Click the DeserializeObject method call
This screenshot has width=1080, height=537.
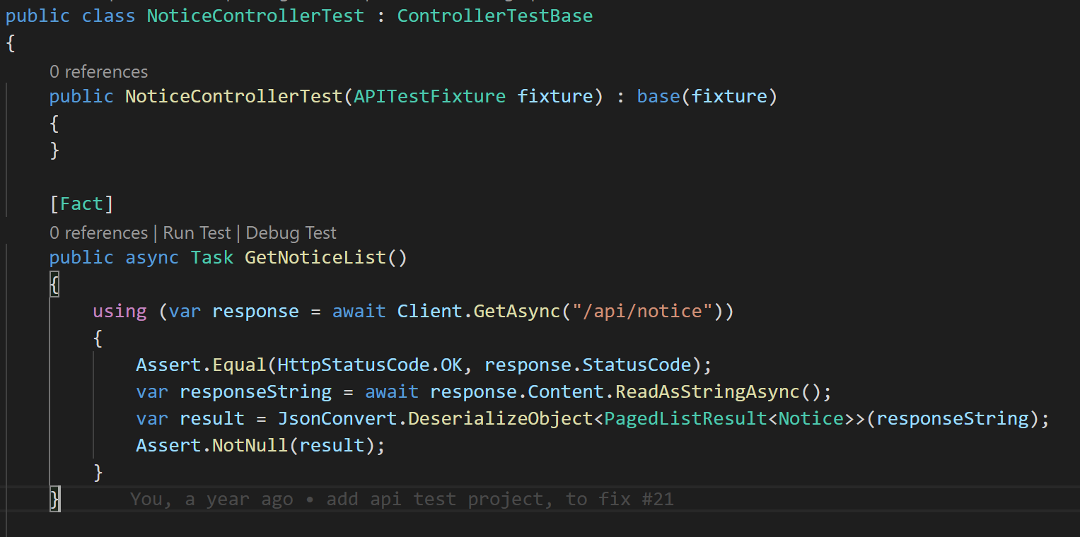pyautogui.click(x=501, y=418)
